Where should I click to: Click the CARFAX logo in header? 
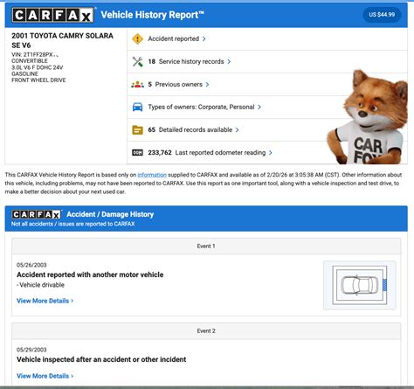point(53,15)
